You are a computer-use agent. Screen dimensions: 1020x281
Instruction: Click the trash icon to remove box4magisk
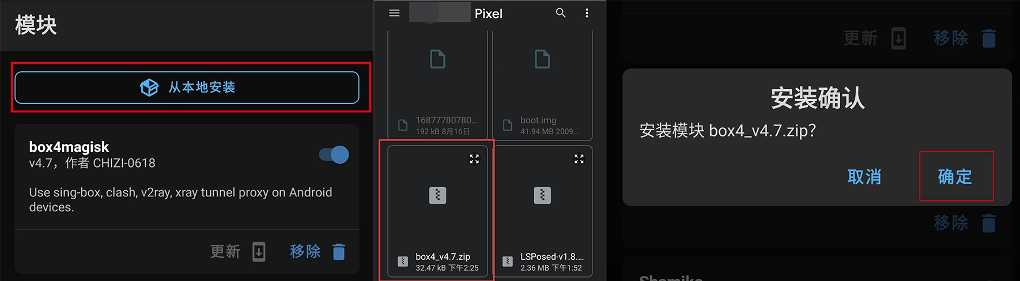pyautogui.click(x=339, y=252)
